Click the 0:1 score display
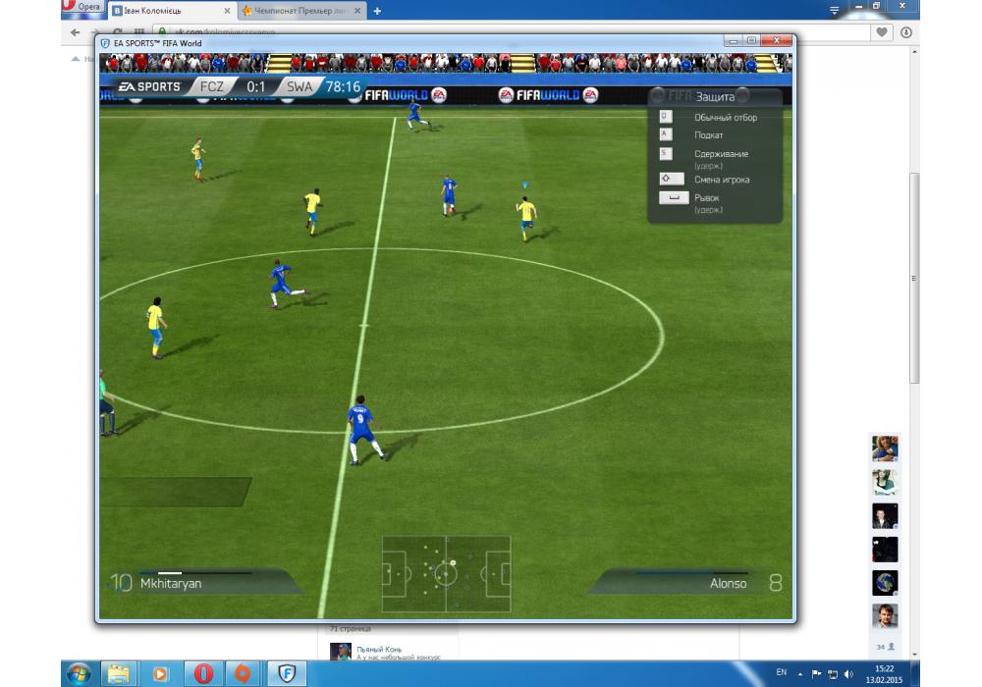Screen dimensions: 982x687 (255, 86)
